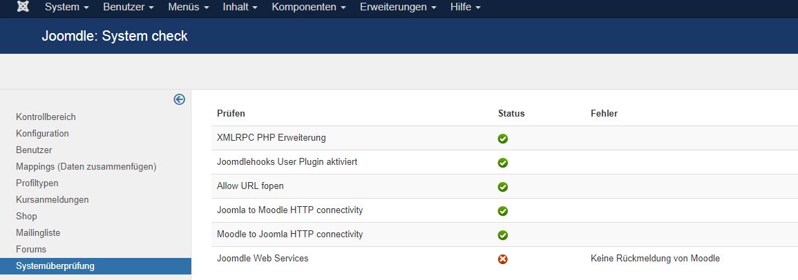This screenshot has width=798, height=280.
Task: Click Joomdlehooks User Plugin status check icon
Action: (x=503, y=163)
